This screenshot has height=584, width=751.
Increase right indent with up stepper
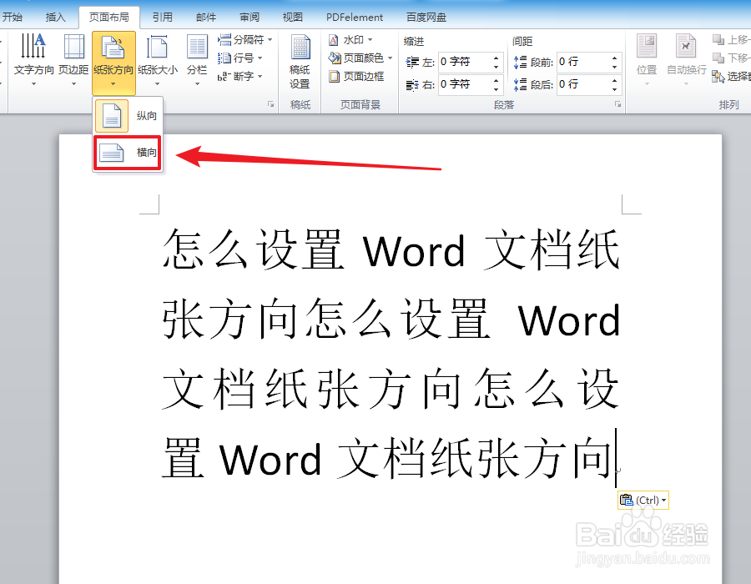point(496,80)
